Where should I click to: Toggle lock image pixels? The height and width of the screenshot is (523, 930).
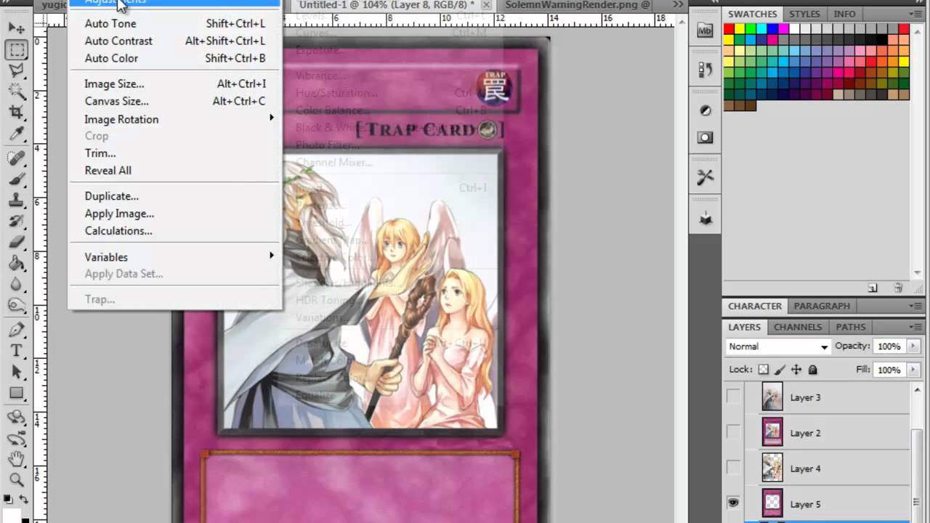780,370
